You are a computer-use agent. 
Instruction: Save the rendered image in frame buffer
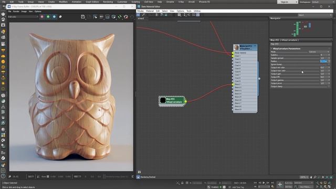(x=83, y=17)
